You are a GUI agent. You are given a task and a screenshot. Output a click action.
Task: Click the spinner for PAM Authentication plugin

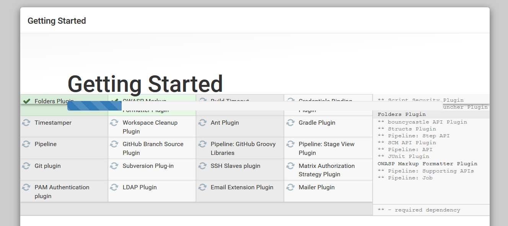point(26,187)
